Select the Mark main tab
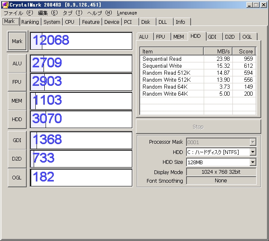This screenshot has width=269, height=241. pyautogui.click(x=11, y=21)
